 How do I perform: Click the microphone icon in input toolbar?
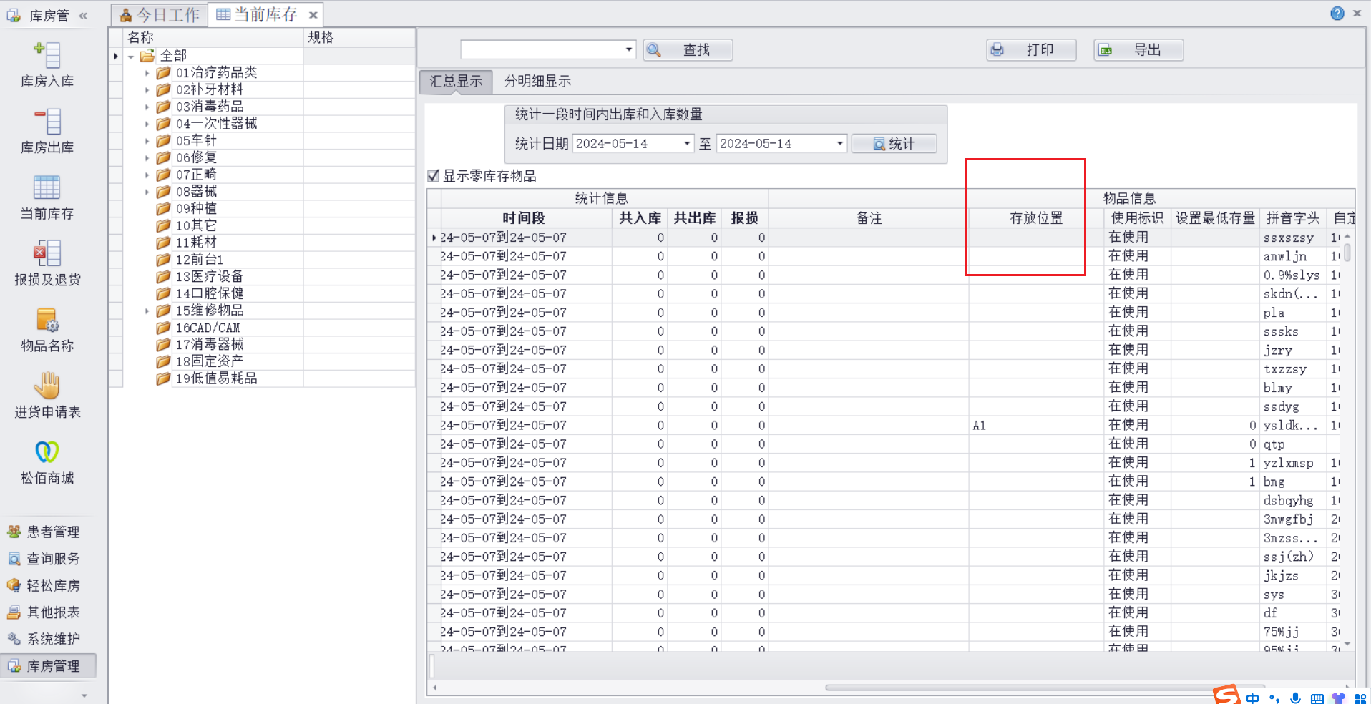coord(1295,698)
